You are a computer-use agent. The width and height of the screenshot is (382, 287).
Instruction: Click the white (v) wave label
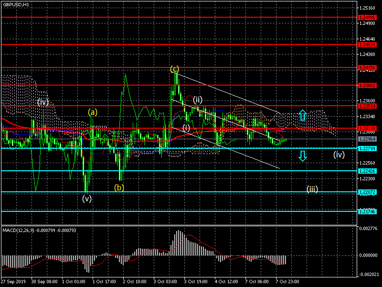pyautogui.click(x=86, y=198)
